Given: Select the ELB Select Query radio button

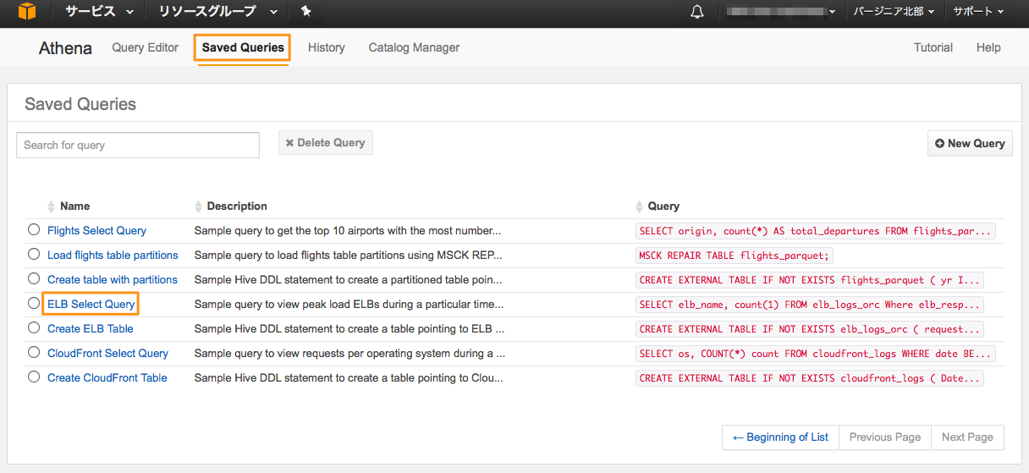Looking at the screenshot, I should click(34, 303).
